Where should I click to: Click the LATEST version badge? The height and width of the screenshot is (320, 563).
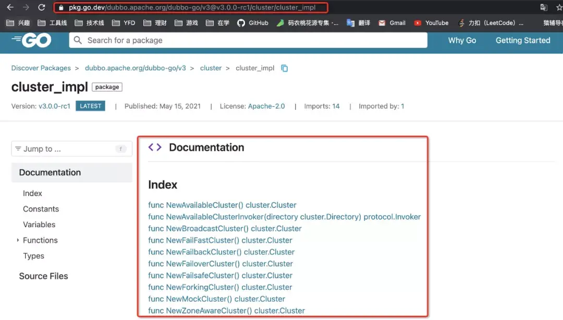pos(91,106)
